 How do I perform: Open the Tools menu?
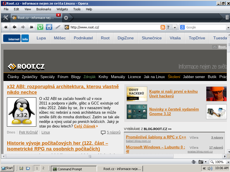[x=77, y=9]
